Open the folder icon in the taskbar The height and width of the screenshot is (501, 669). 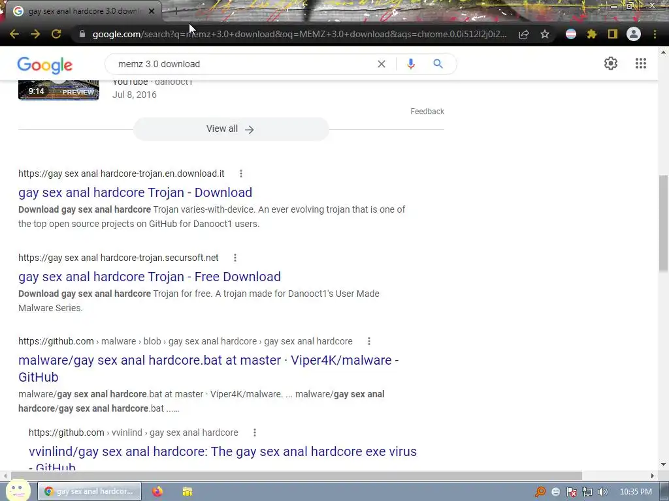coord(188,492)
